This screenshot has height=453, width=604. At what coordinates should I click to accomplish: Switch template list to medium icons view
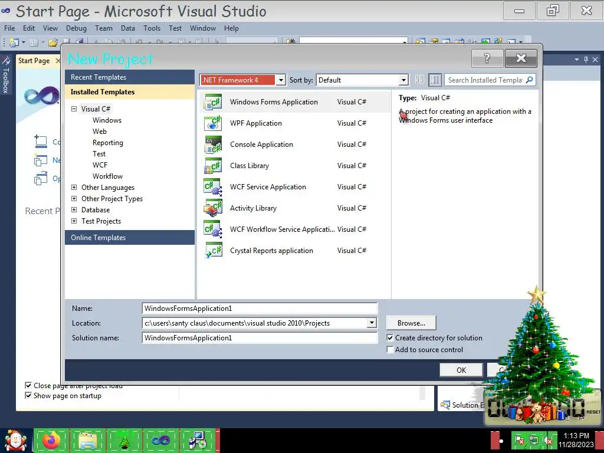[x=435, y=80]
